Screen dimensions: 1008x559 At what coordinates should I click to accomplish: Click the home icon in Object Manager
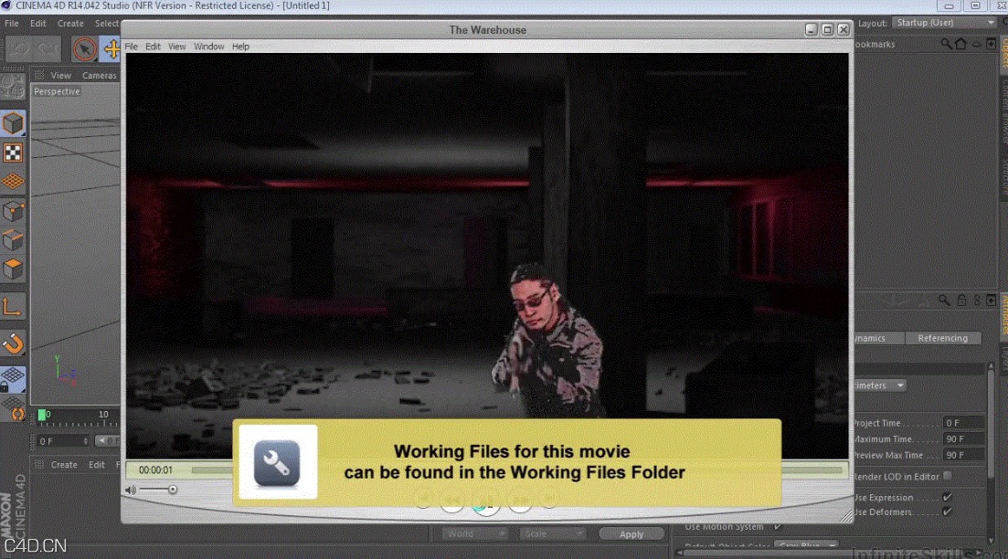click(x=961, y=44)
